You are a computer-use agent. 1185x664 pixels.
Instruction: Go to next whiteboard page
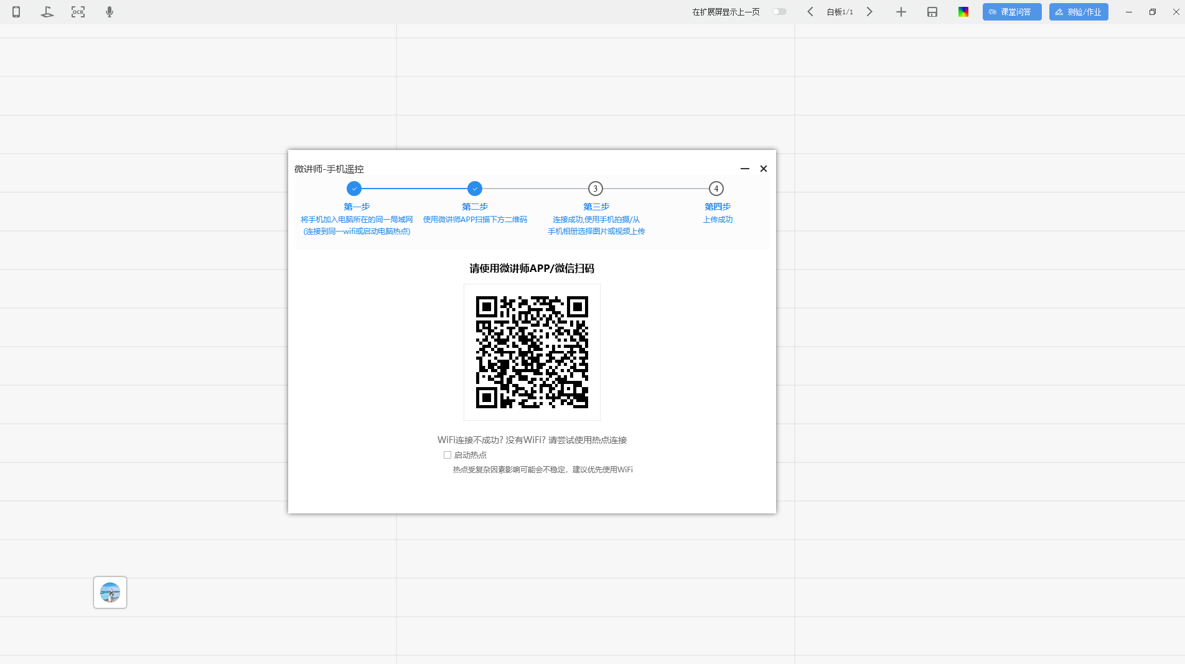click(869, 12)
